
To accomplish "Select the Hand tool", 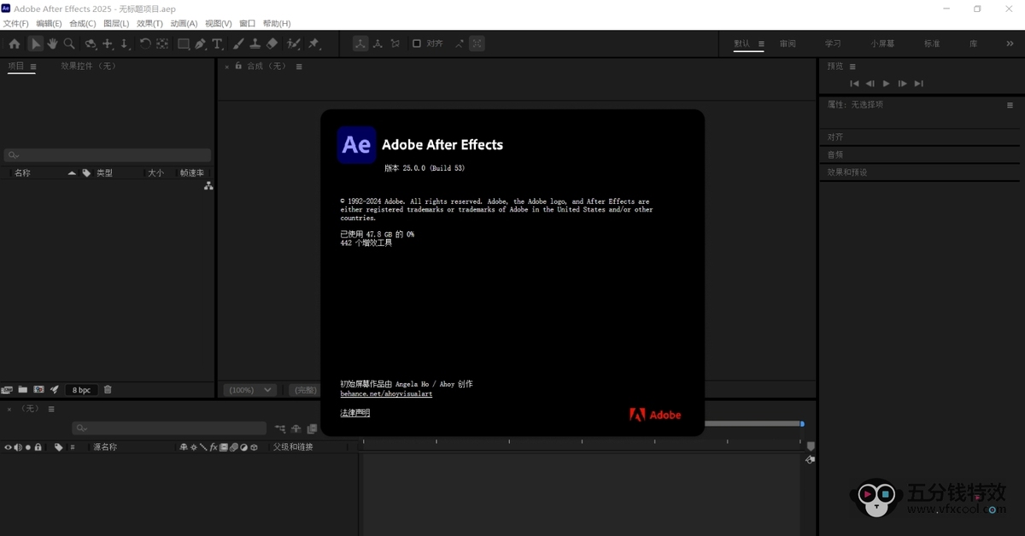I will pyautogui.click(x=52, y=44).
